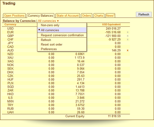
Task: Open the Charts tab
Action: (x=99, y=16)
